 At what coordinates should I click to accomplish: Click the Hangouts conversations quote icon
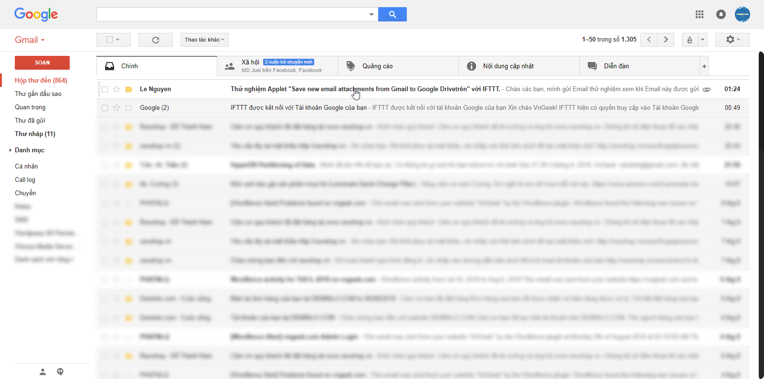pyautogui.click(x=60, y=372)
